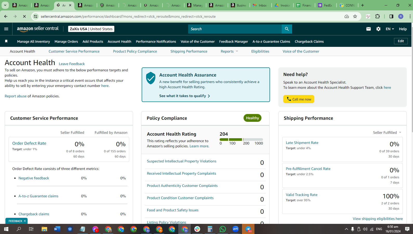The image size is (413, 234).
Task: Click the Account Health Assurance shield icon
Action: [151, 78]
